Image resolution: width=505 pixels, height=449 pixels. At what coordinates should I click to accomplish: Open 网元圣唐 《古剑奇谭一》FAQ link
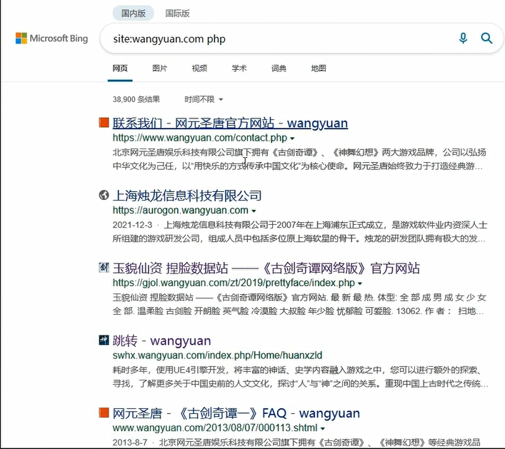point(236,413)
